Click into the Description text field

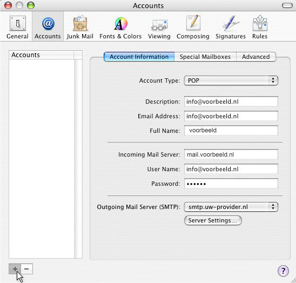(x=231, y=102)
